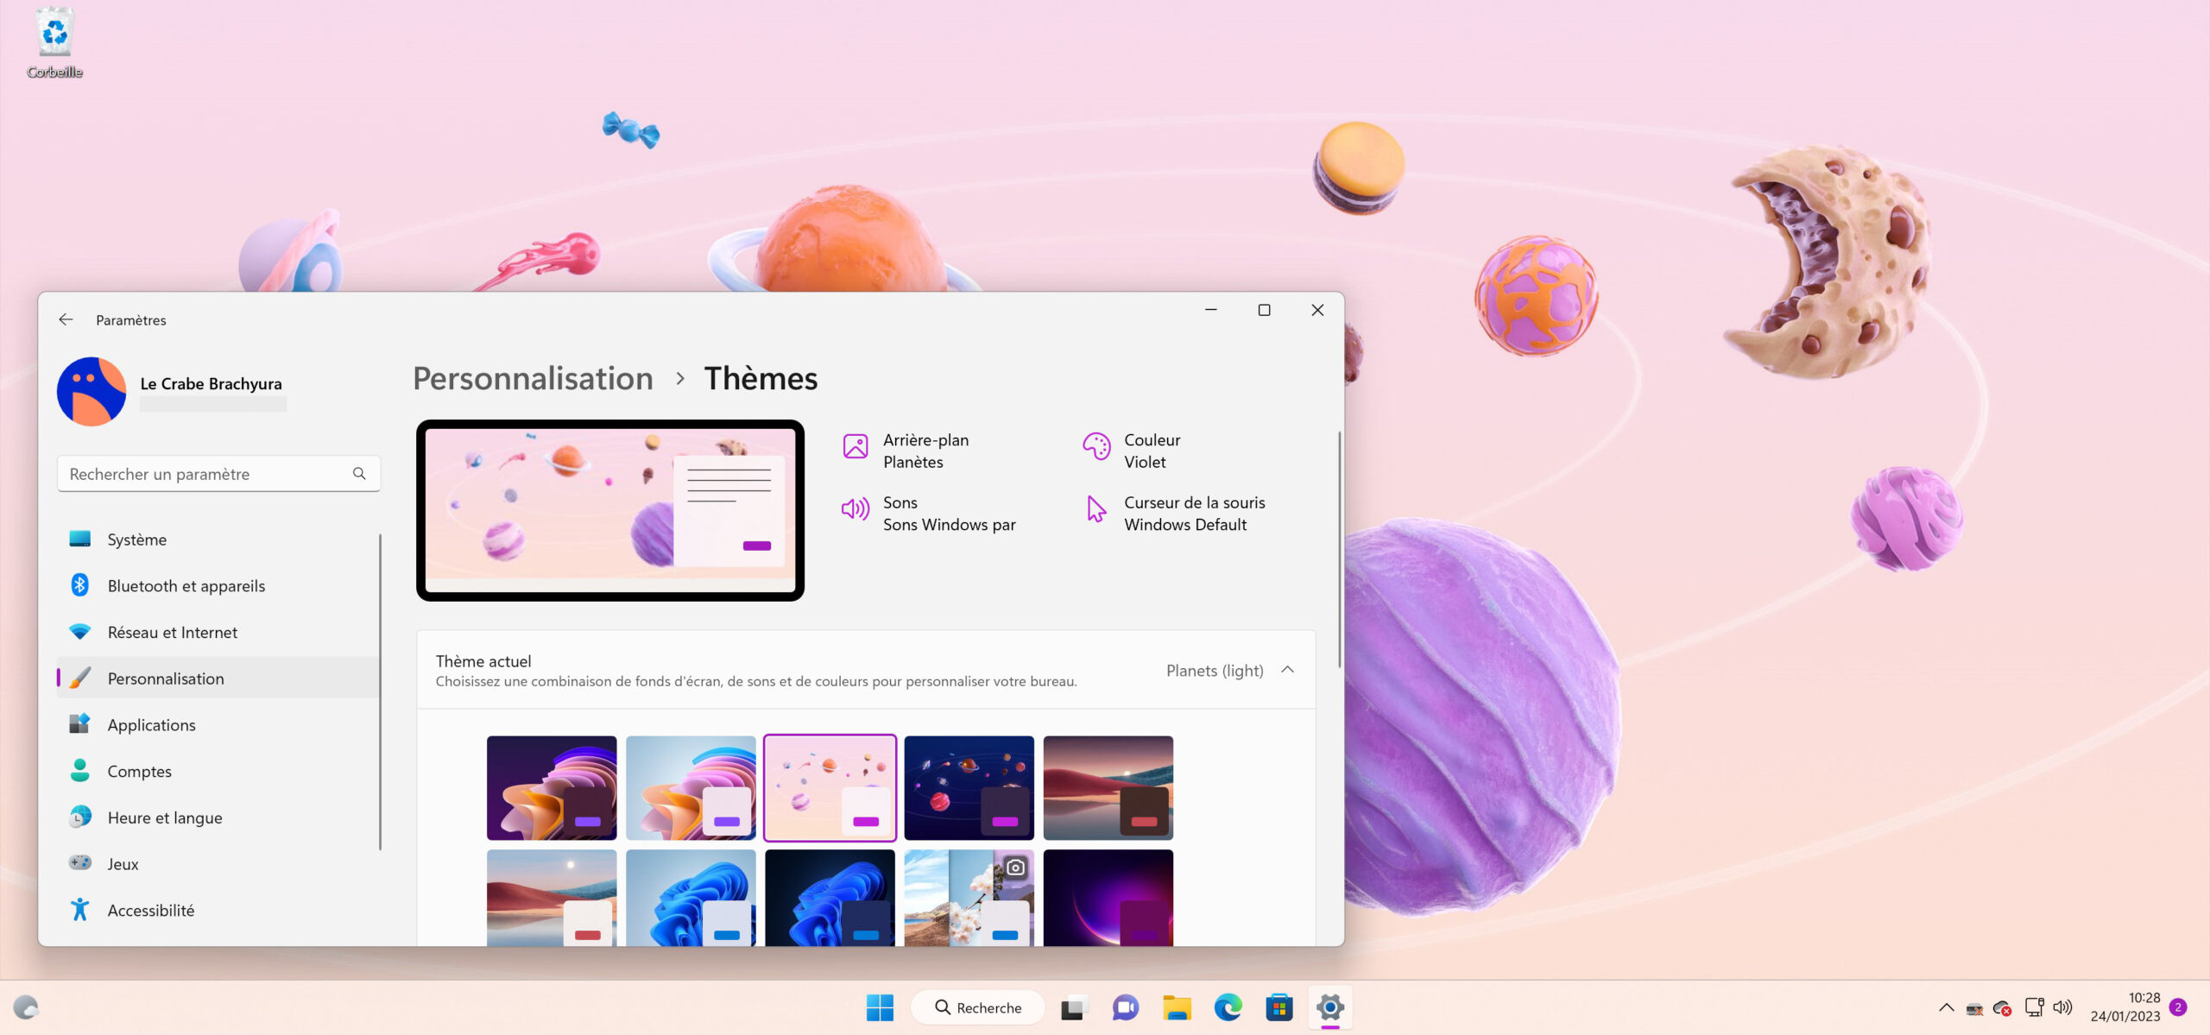Screen dimensions: 2210x1035
Task: Open Applications in the sidebar
Action: [218, 725]
